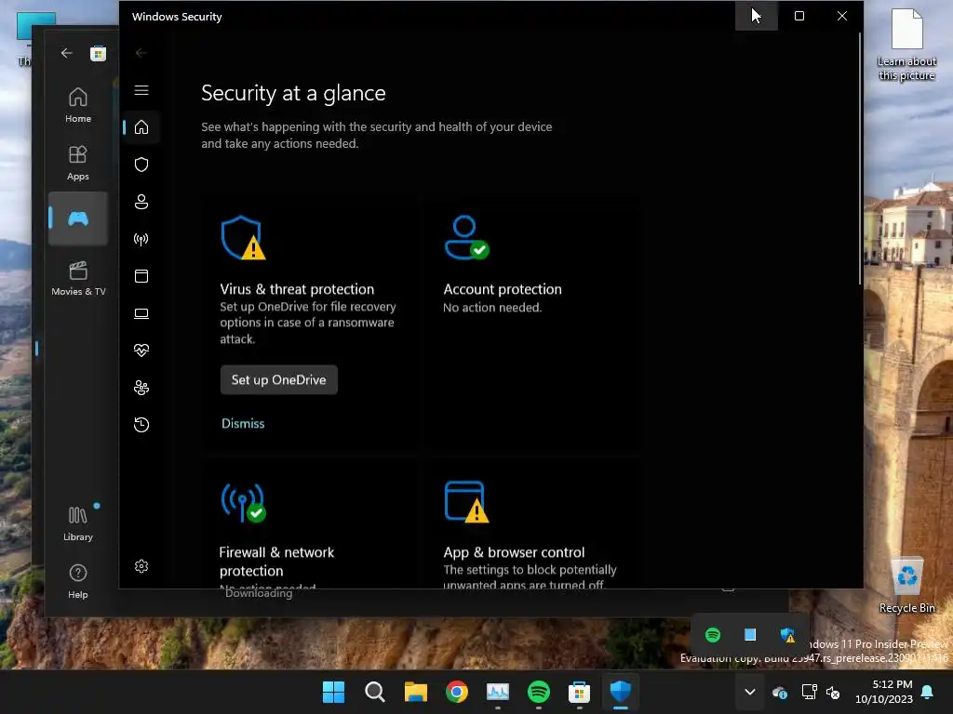The width and height of the screenshot is (953, 714).
Task: Click the Account protection card icon
Action: tap(466, 237)
